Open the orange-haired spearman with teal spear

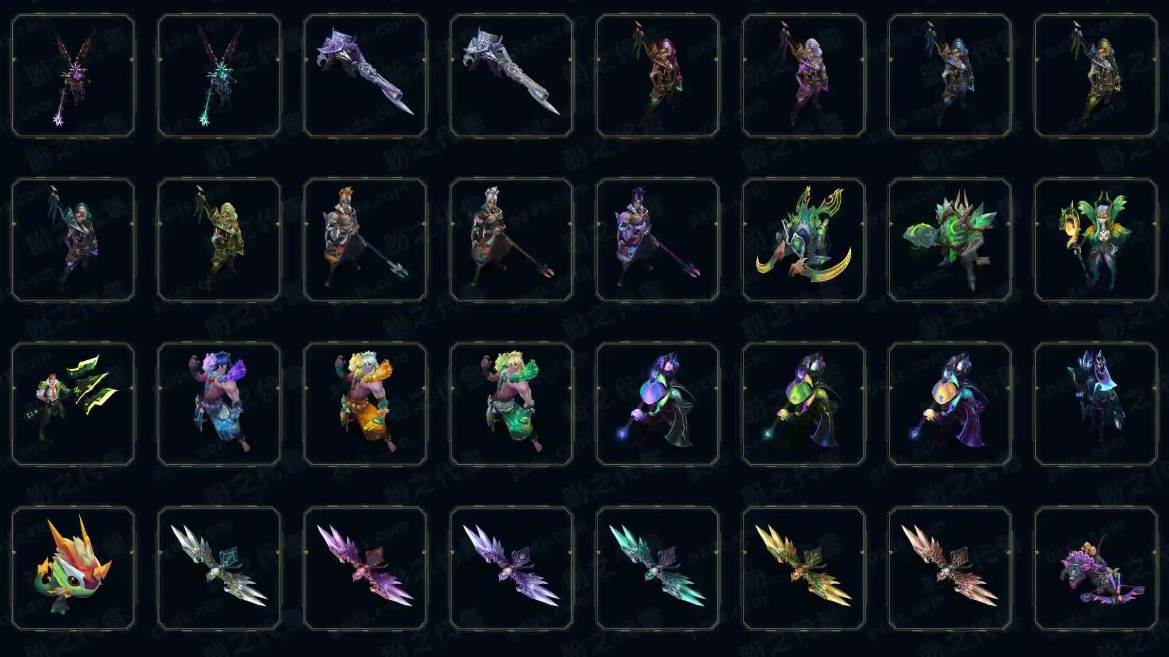[365, 240]
